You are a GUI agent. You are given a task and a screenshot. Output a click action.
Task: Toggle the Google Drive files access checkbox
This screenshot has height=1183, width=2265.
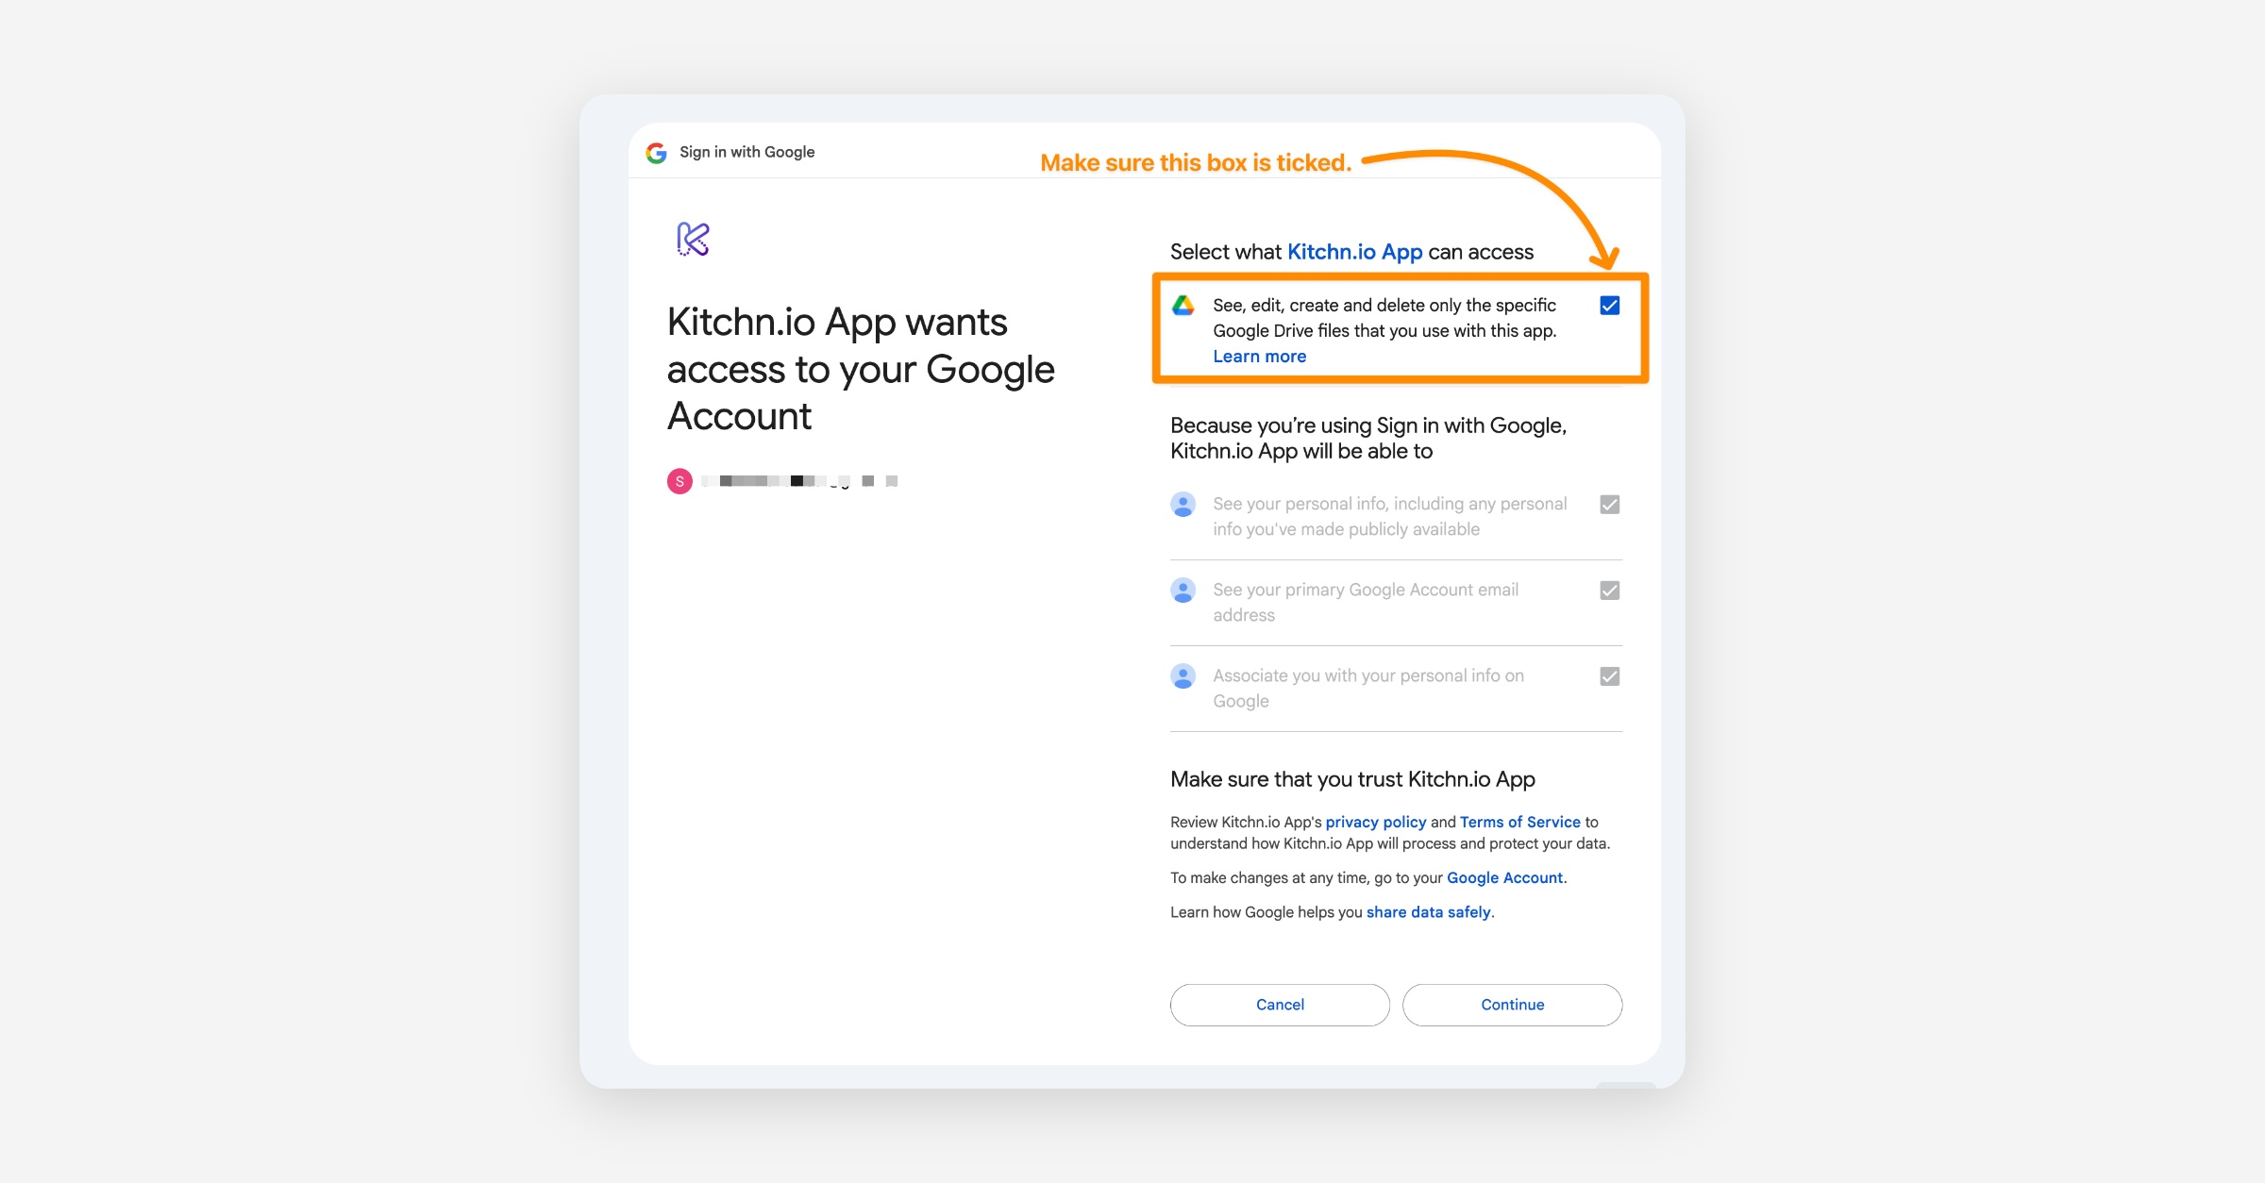[x=1610, y=306]
